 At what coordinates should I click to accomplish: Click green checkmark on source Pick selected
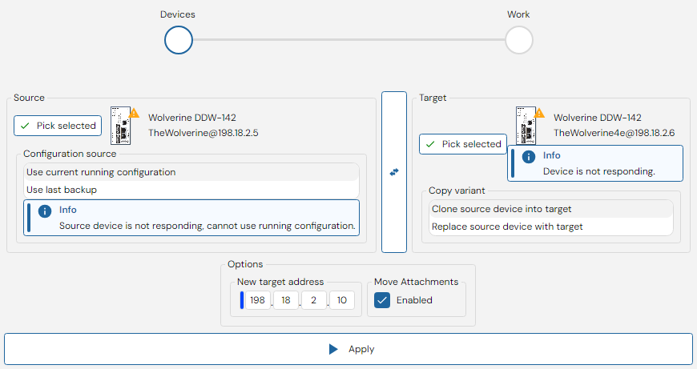click(26, 126)
